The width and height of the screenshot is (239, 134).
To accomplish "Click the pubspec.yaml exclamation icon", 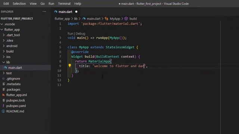I will [3, 106].
